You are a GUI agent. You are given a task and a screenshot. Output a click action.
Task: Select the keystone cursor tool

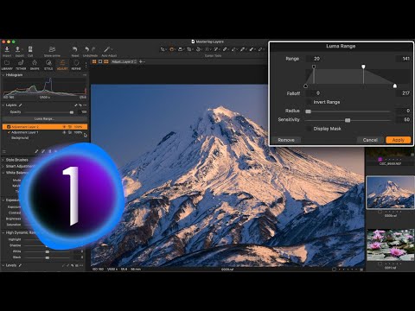pos(207,49)
